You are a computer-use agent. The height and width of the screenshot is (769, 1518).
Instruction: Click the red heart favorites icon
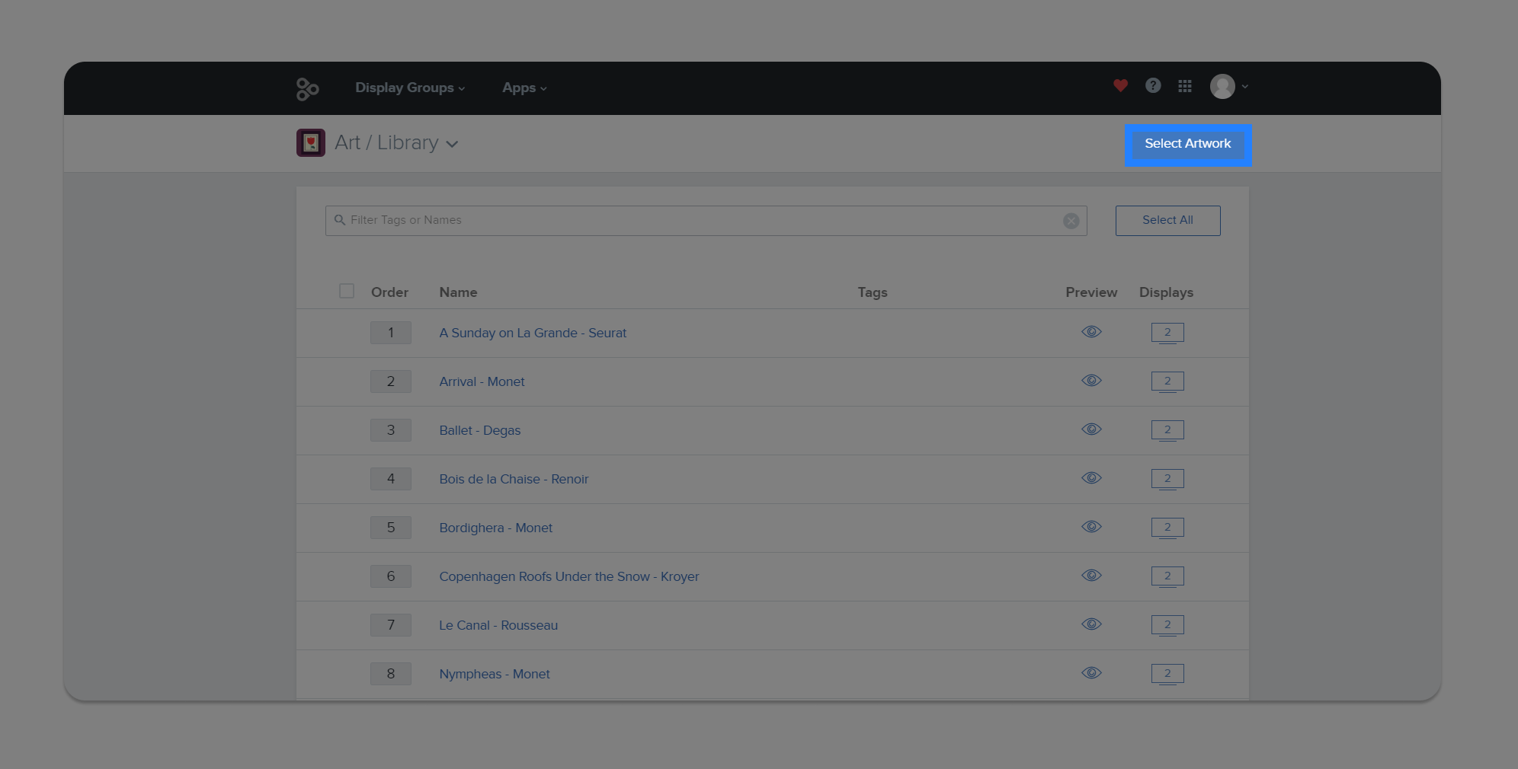coord(1120,85)
